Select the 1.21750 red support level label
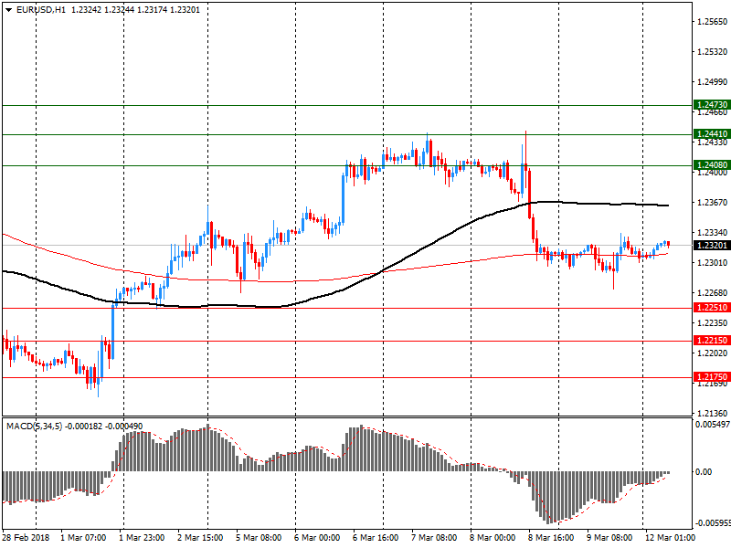Viewport: 731px width, 548px height. pos(712,377)
